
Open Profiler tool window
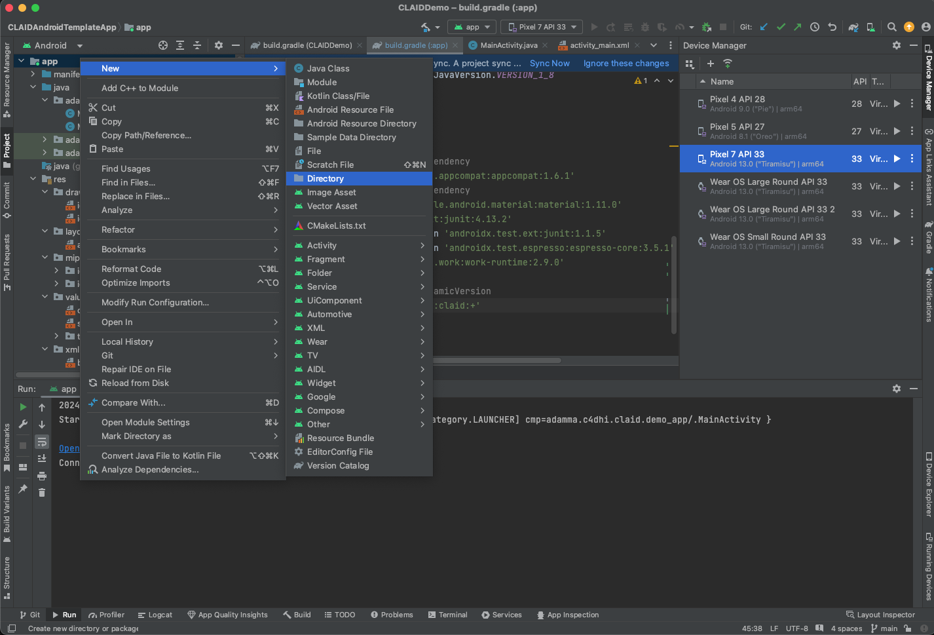tap(106, 615)
